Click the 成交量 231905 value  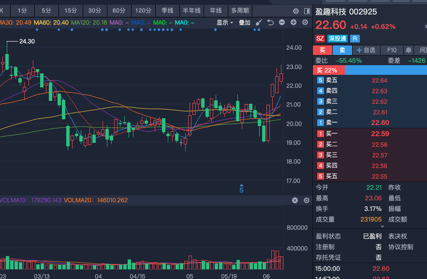[x=371, y=220]
